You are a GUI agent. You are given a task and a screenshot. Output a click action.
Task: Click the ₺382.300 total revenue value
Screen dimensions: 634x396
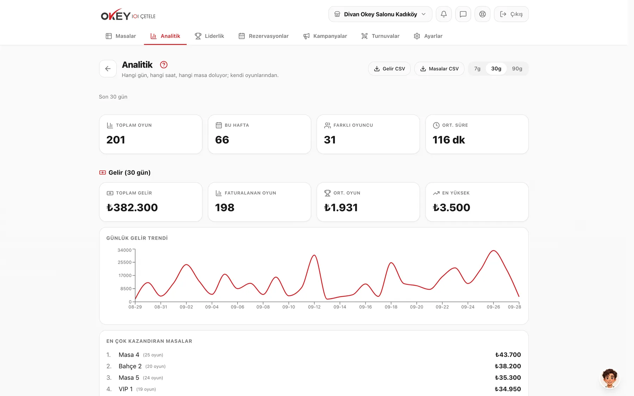(x=132, y=208)
